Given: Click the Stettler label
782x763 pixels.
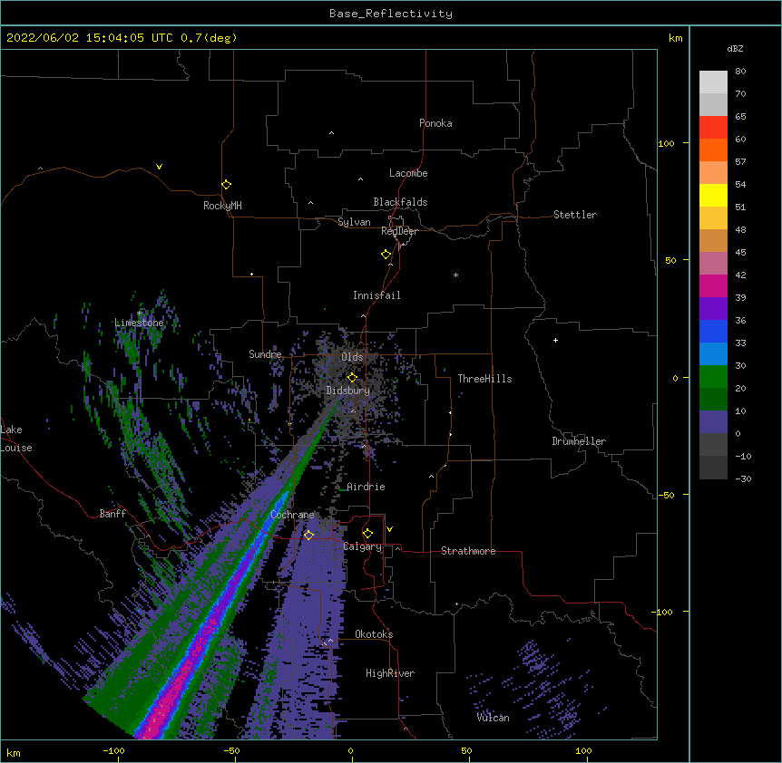Looking at the screenshot, I should pos(575,215).
